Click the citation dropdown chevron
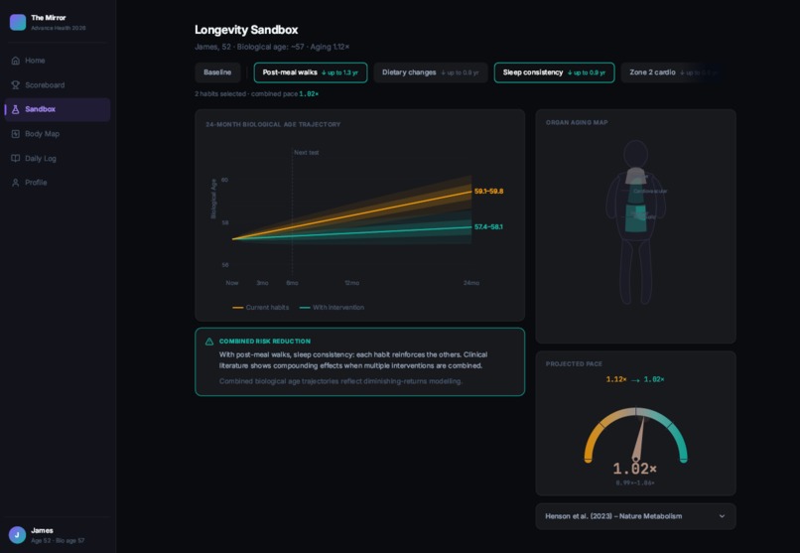Viewport: 800px width, 553px height. click(x=722, y=516)
